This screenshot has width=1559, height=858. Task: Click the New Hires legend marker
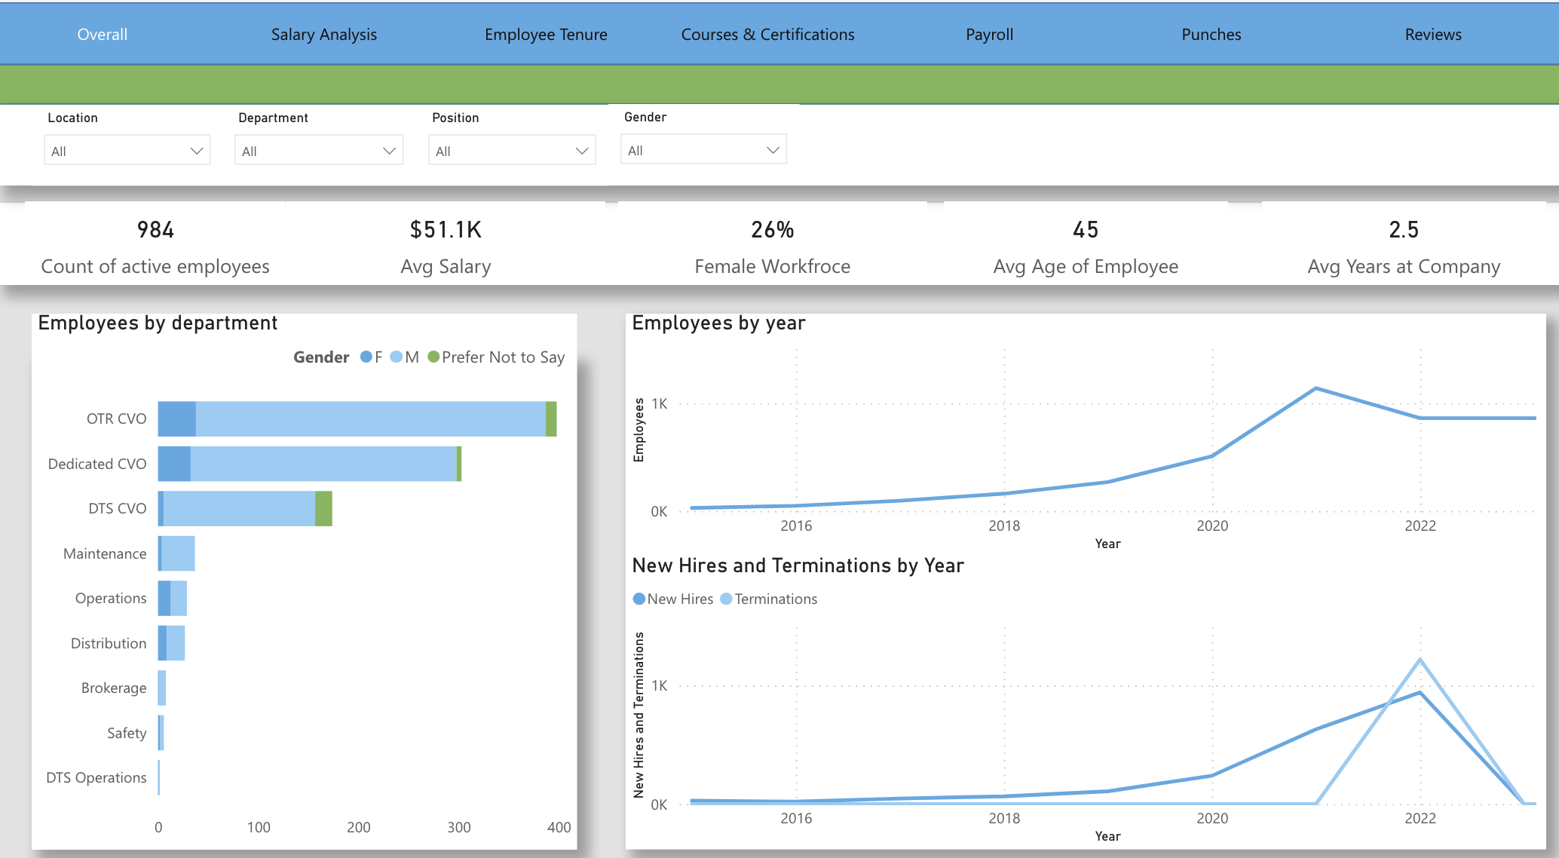(639, 599)
